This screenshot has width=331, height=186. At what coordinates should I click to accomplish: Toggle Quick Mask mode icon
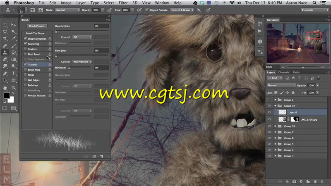[5, 108]
